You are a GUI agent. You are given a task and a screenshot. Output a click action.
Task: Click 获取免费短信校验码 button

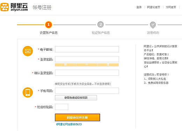(76, 97)
